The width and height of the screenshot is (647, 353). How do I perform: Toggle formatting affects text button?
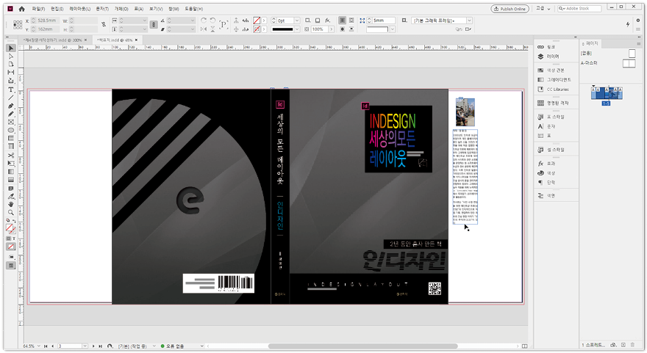pos(14,239)
